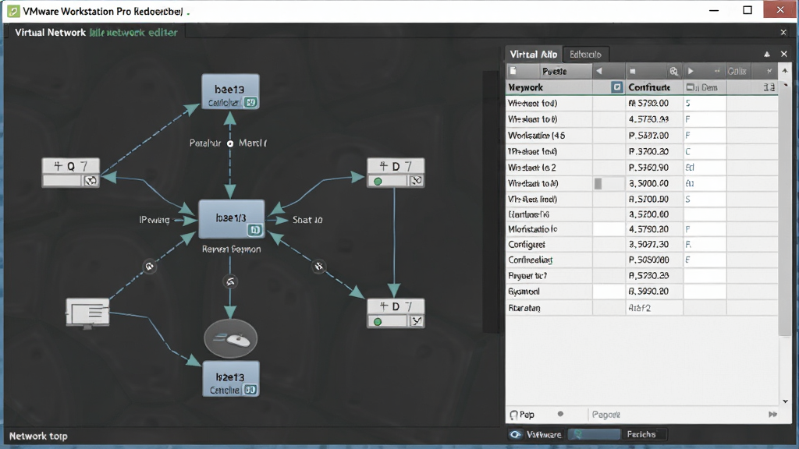The image size is (799, 449).
Task: Close the Virtual Network editor tab with its X
Action: pos(783,33)
